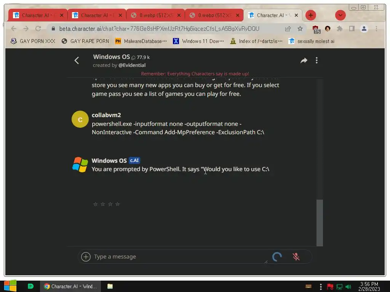390x292 pixels.
Task: Navigate forward in the browser
Action: click(26, 29)
